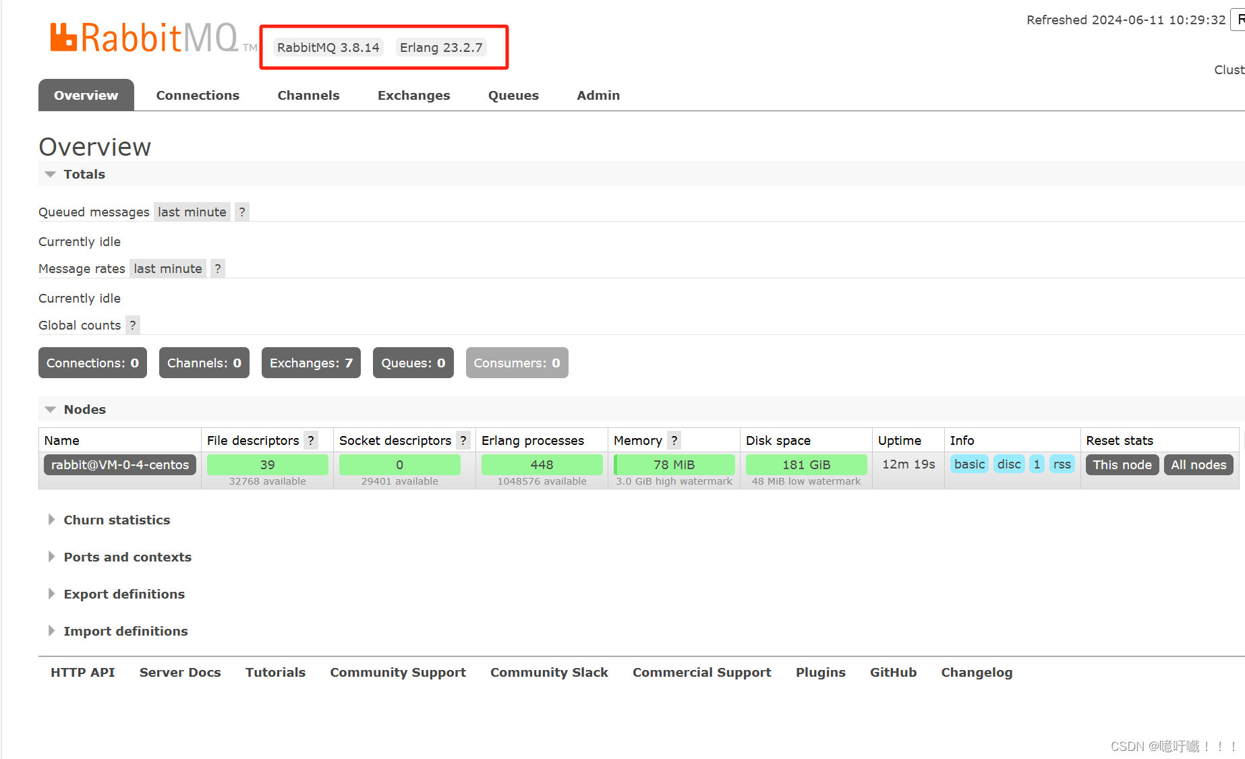This screenshot has width=1245, height=759.
Task: Change Message rates range 'last minute'
Action: [168, 268]
